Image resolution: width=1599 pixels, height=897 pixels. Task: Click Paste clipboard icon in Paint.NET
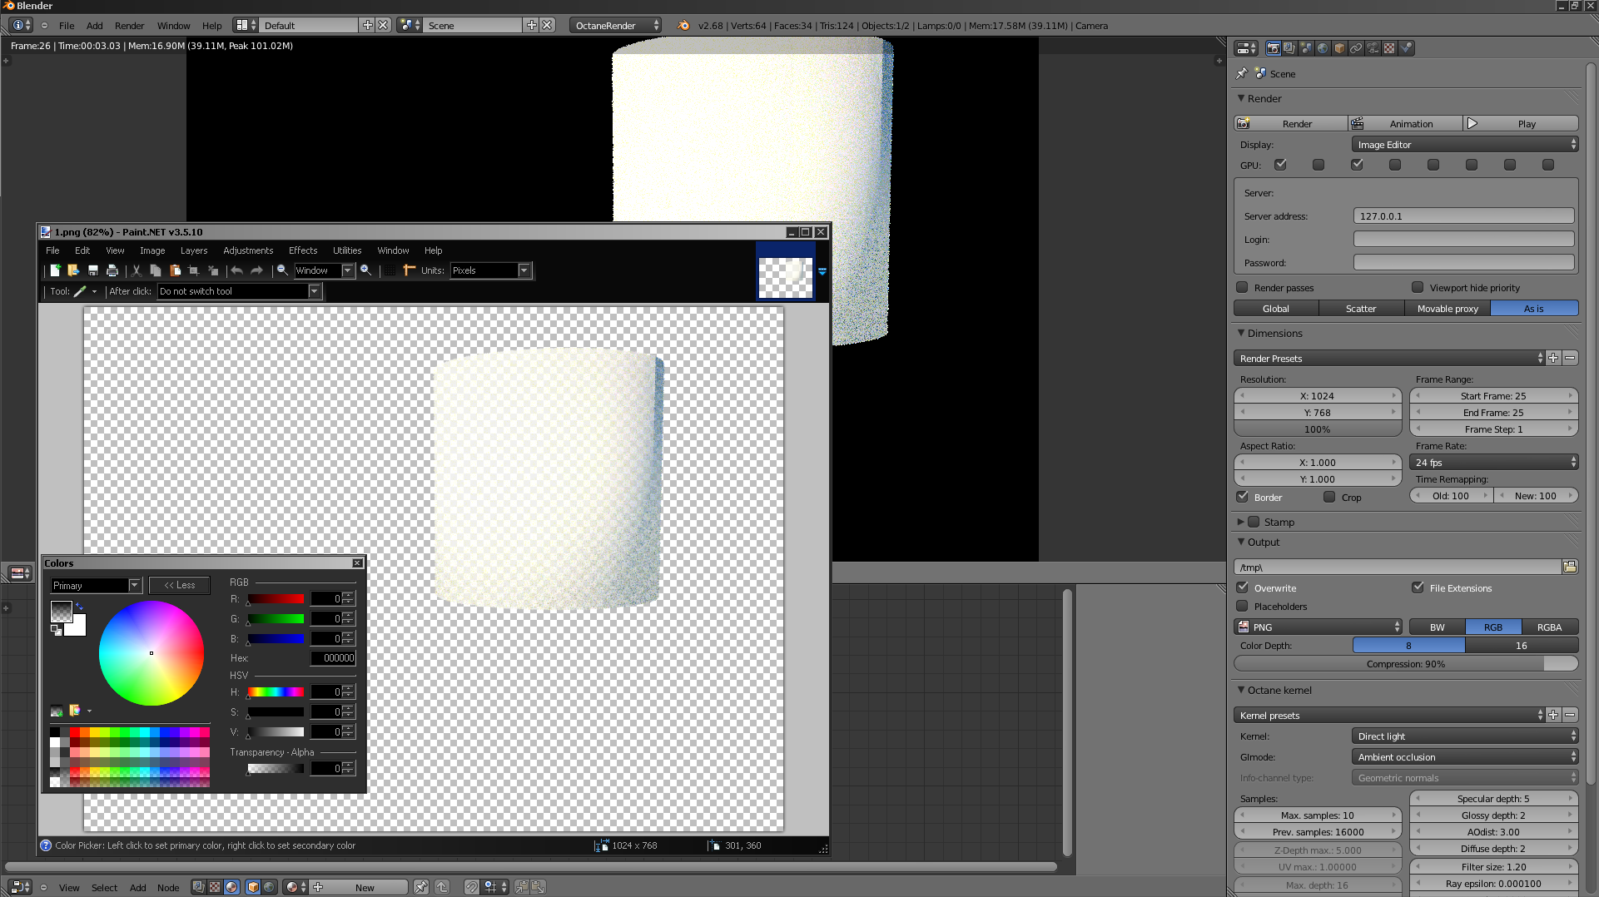(175, 270)
